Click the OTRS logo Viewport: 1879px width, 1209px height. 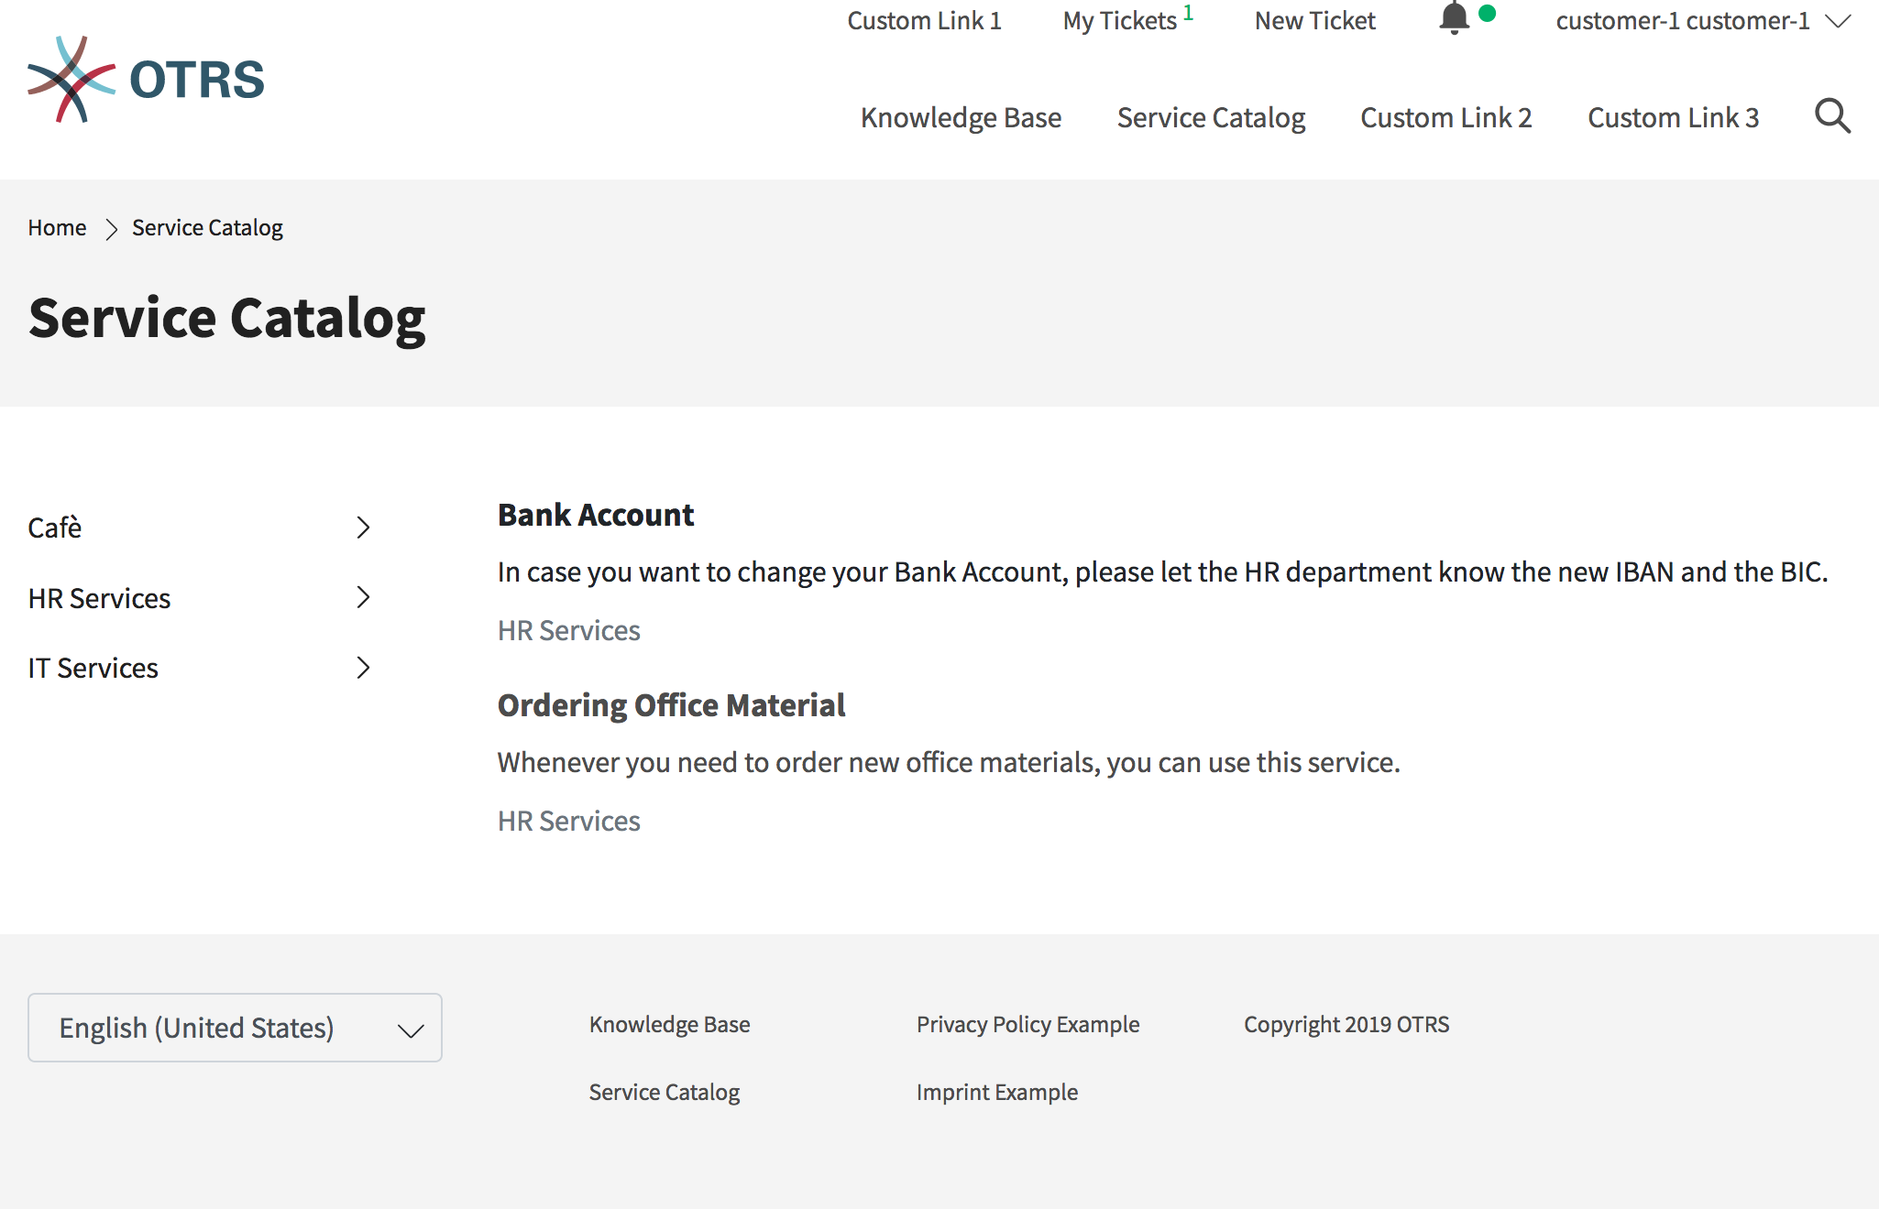(x=146, y=80)
